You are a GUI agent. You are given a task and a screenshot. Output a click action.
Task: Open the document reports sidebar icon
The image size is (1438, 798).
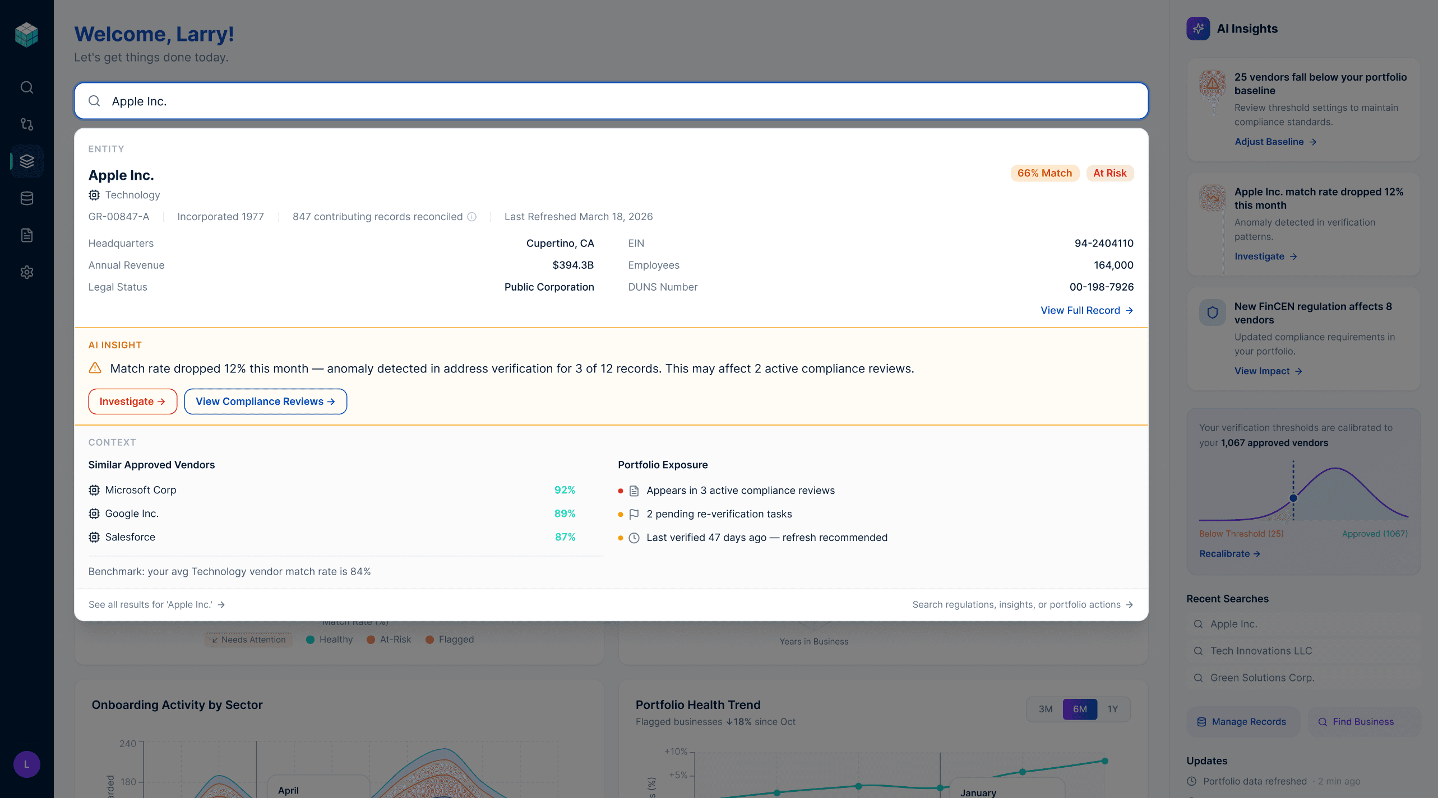pos(26,235)
